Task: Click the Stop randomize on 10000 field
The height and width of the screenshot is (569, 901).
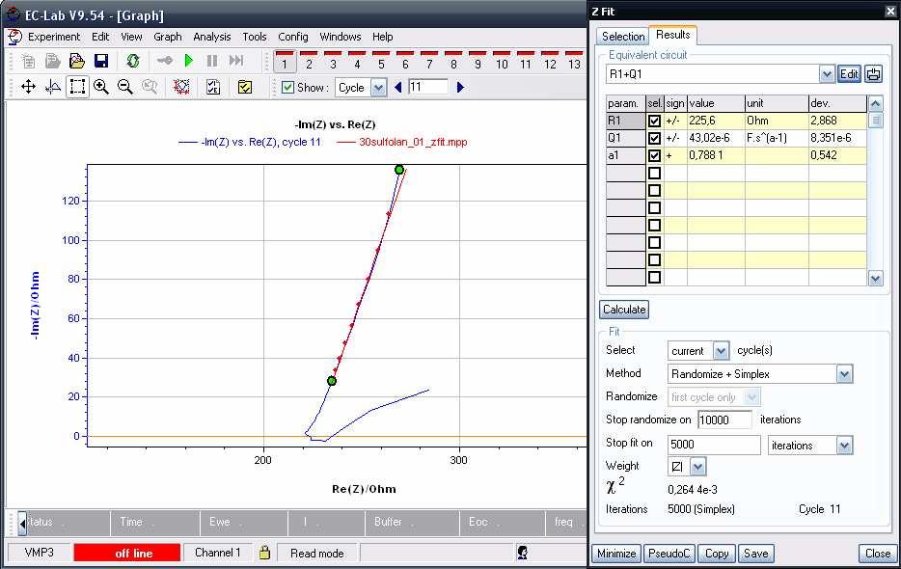Action: point(724,420)
